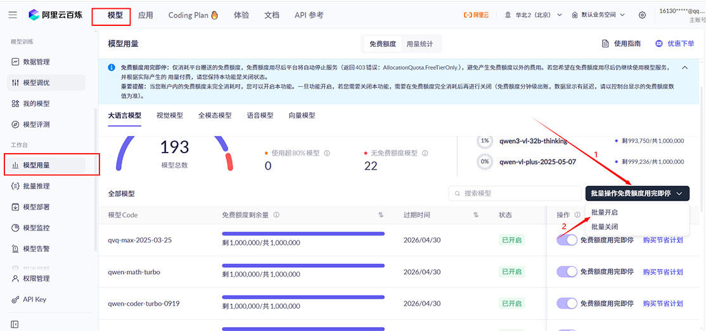706x331 pixels.
Task: Click the 权限管理 person icon
Action: (x=15, y=278)
